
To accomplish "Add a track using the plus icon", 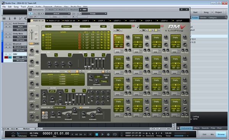I will 15,18.
